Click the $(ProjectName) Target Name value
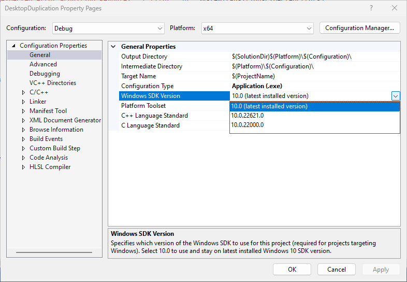The width and height of the screenshot is (407, 282). 253,76
